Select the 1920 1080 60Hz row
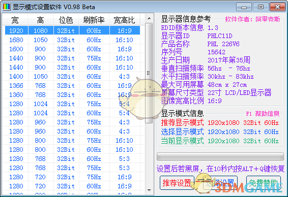Viewport: 288px width, 197px height. click(72, 30)
